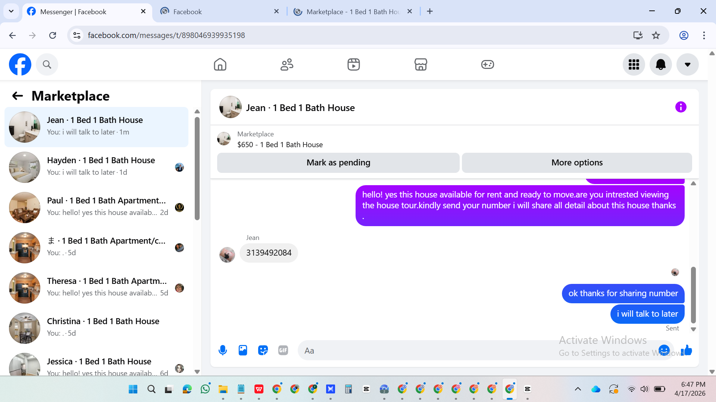Open Windows taskbar search
The width and height of the screenshot is (716, 402).
[x=151, y=389]
